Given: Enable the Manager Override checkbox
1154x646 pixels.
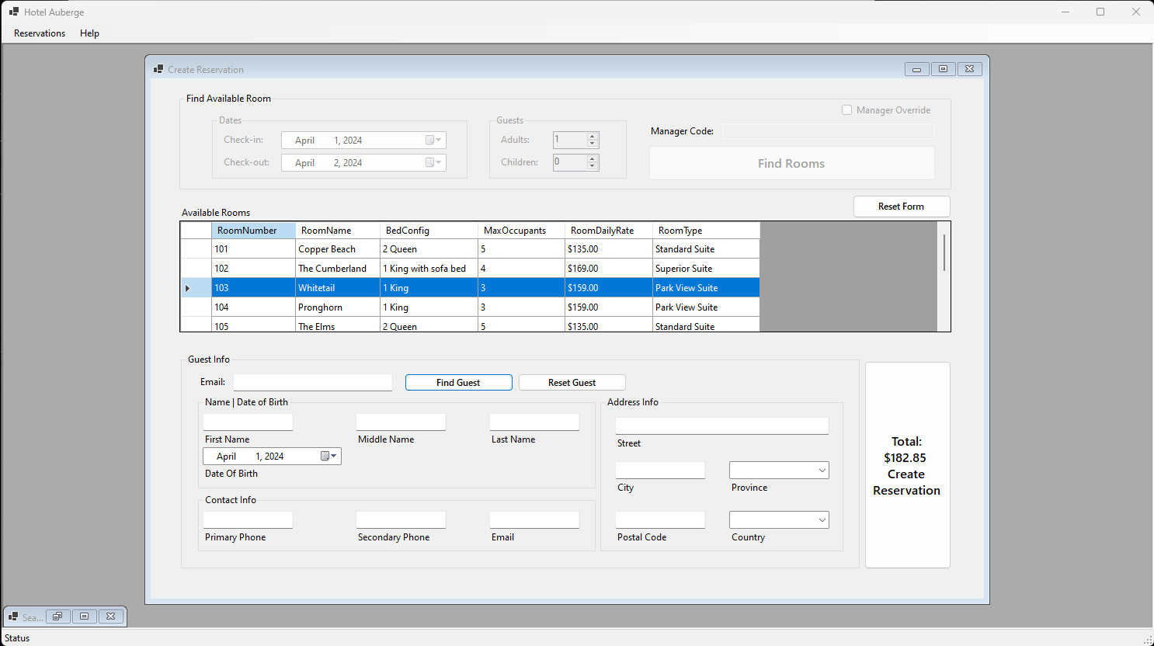Looking at the screenshot, I should coord(847,110).
